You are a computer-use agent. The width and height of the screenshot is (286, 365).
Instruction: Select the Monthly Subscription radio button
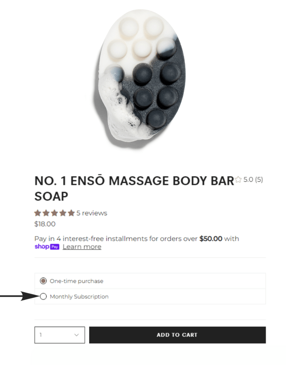click(43, 297)
